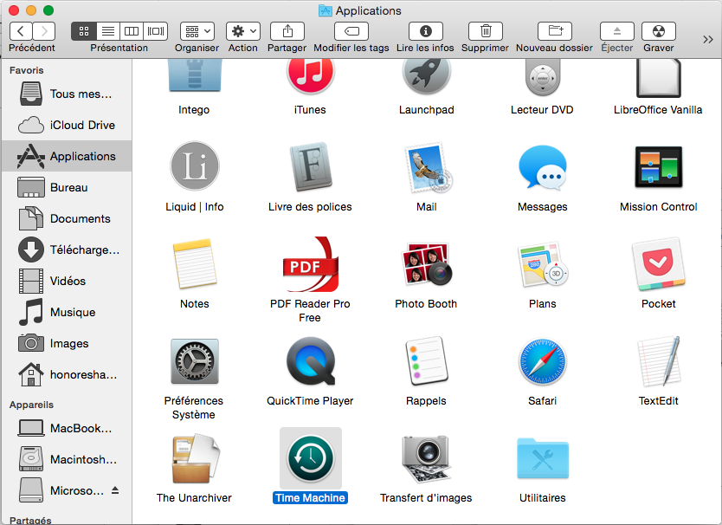
Task: Click the Safari compass icon
Action: pyautogui.click(x=543, y=362)
